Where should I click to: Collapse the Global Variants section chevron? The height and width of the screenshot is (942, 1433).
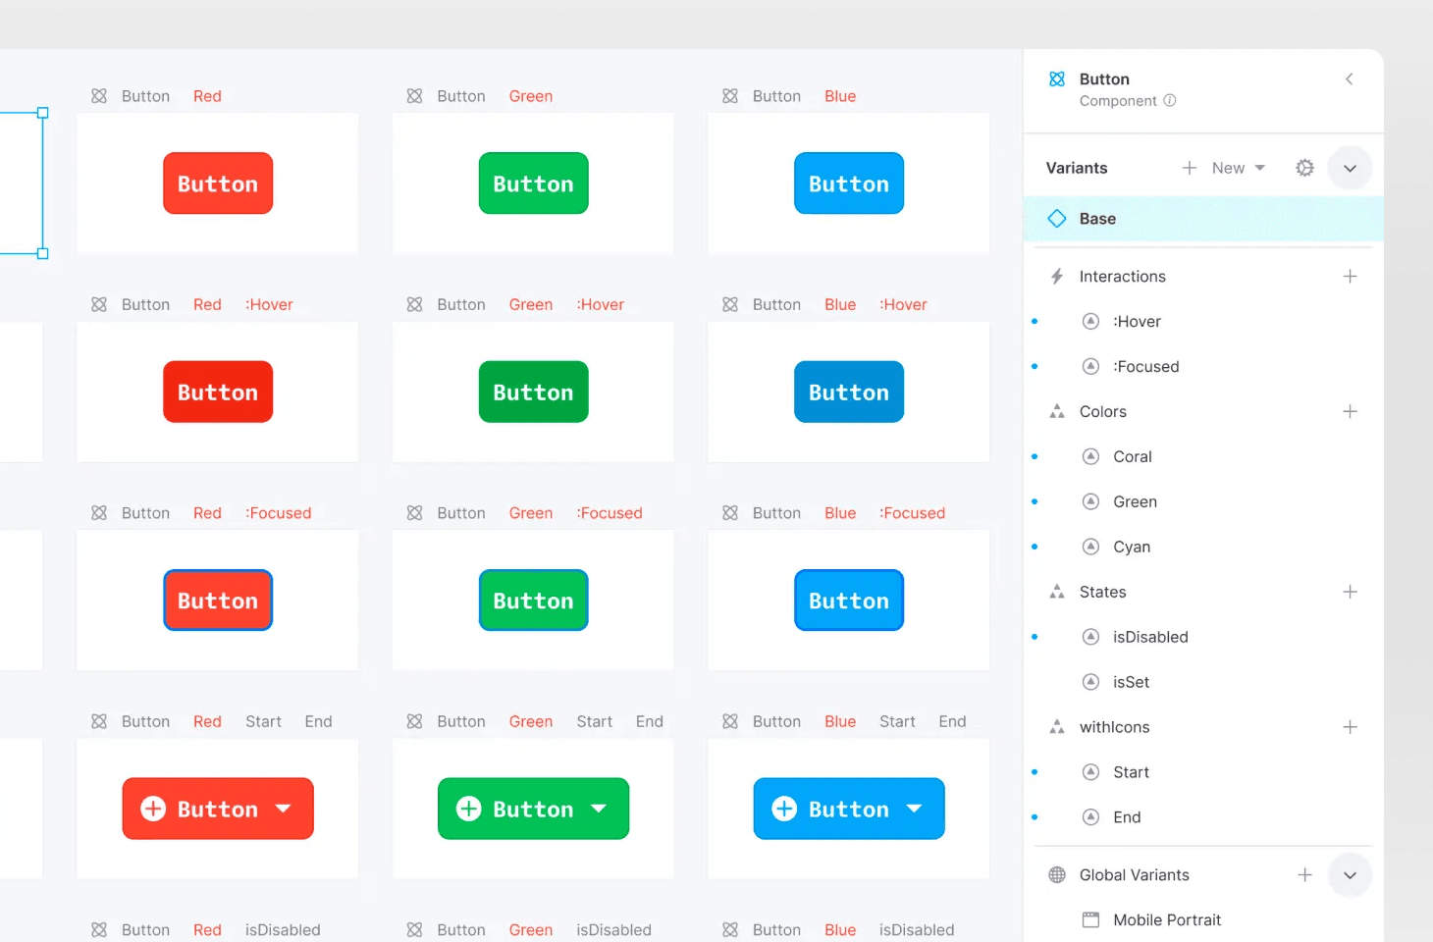[1350, 875]
